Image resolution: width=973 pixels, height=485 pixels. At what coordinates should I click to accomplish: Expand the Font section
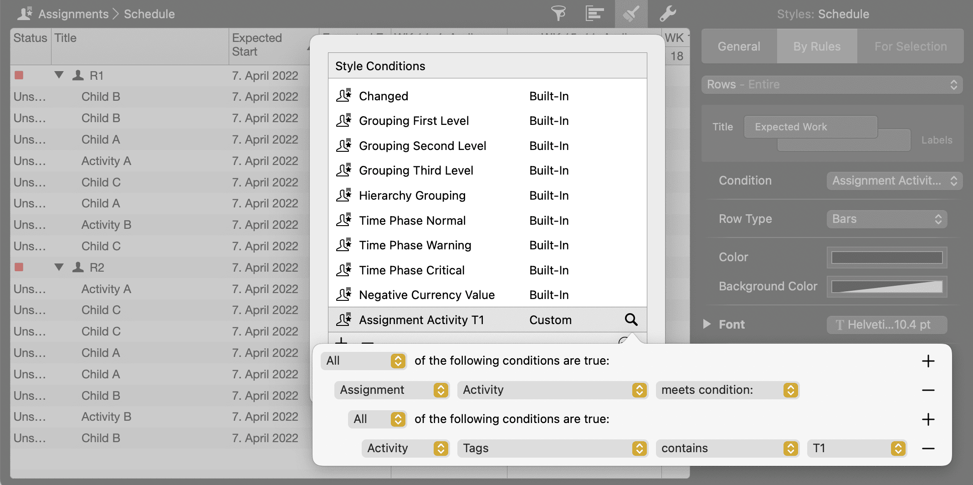pyautogui.click(x=707, y=324)
